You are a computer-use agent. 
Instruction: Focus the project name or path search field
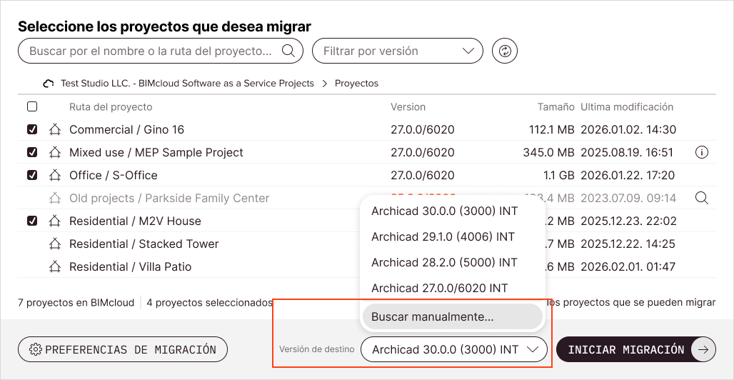click(x=161, y=51)
